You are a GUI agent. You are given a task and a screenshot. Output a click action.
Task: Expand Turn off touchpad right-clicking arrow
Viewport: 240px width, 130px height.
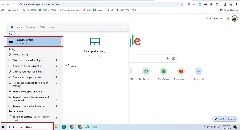(57, 106)
